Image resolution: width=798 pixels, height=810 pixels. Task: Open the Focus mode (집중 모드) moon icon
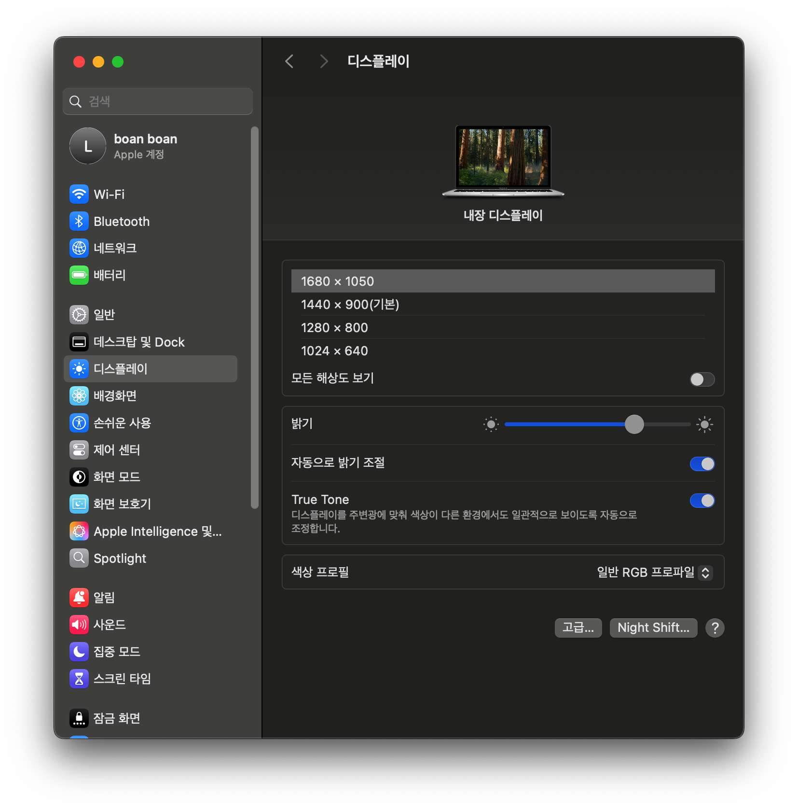tap(79, 652)
